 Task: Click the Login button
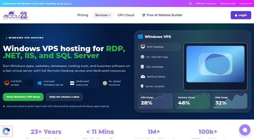241,15
